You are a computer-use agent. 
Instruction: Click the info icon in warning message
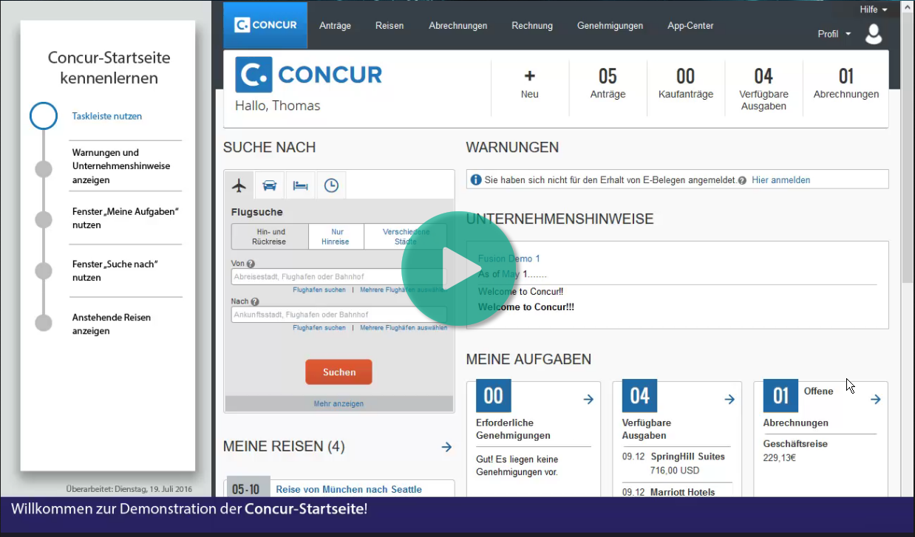(x=476, y=179)
